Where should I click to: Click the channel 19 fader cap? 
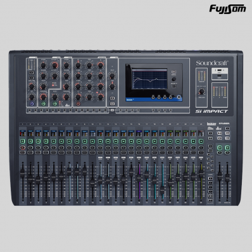tap(162, 189)
